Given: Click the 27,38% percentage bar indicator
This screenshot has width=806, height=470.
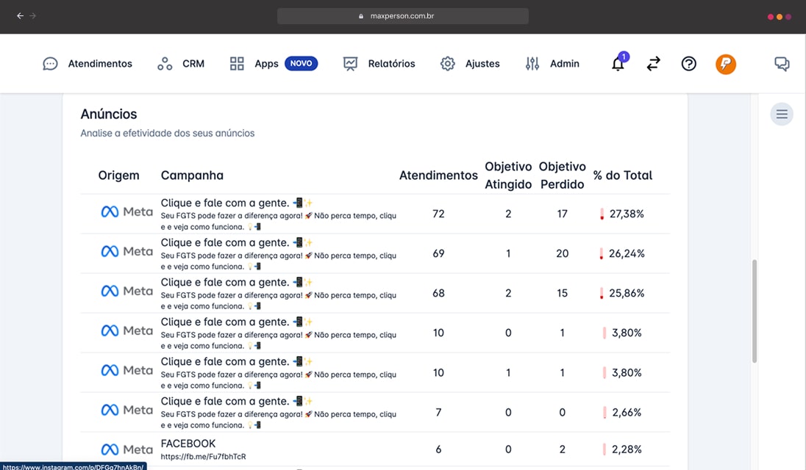Looking at the screenshot, I should [602, 214].
